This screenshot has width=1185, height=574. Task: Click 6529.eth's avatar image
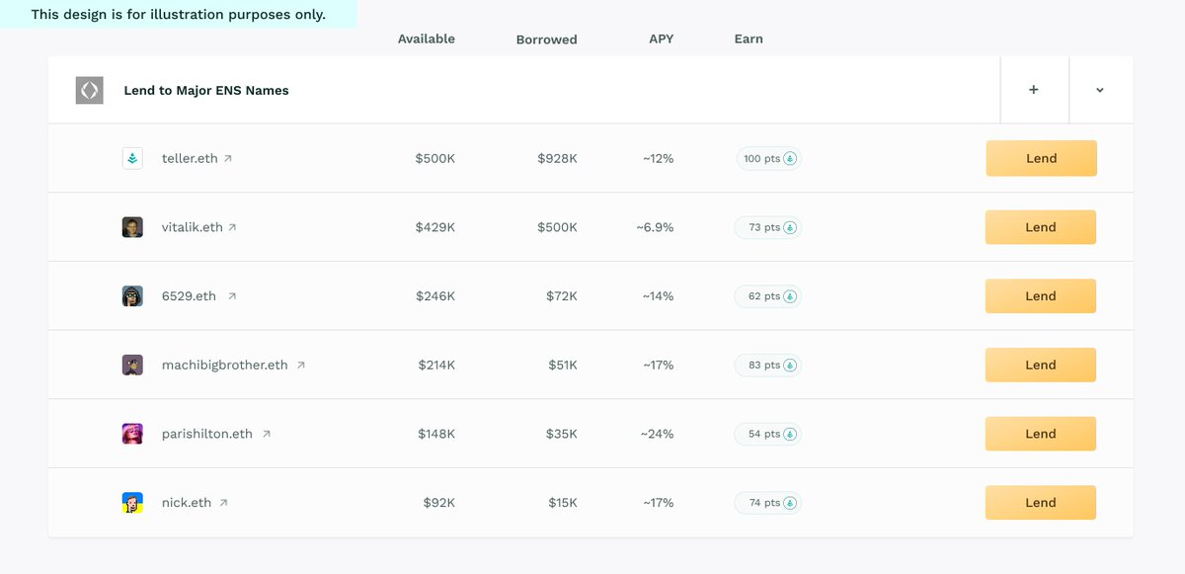pyautogui.click(x=132, y=295)
